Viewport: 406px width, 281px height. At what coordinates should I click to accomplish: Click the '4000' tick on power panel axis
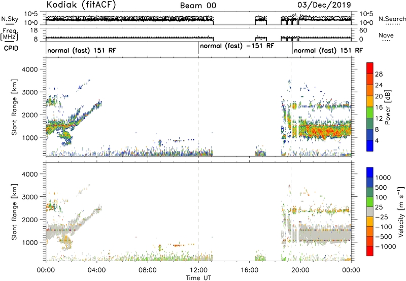29,69
